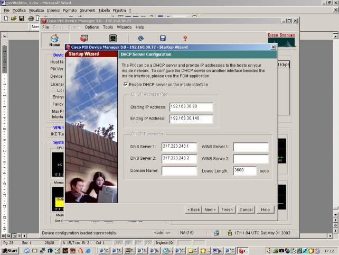Open Word's Formato menu
Viewport: 339px width, 255px height.
pyautogui.click(x=70, y=10)
